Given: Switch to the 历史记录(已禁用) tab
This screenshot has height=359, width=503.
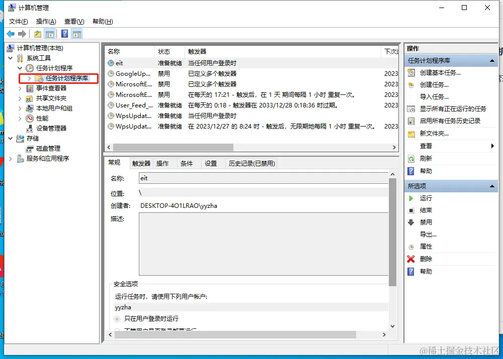Looking at the screenshot, I should click(252, 164).
